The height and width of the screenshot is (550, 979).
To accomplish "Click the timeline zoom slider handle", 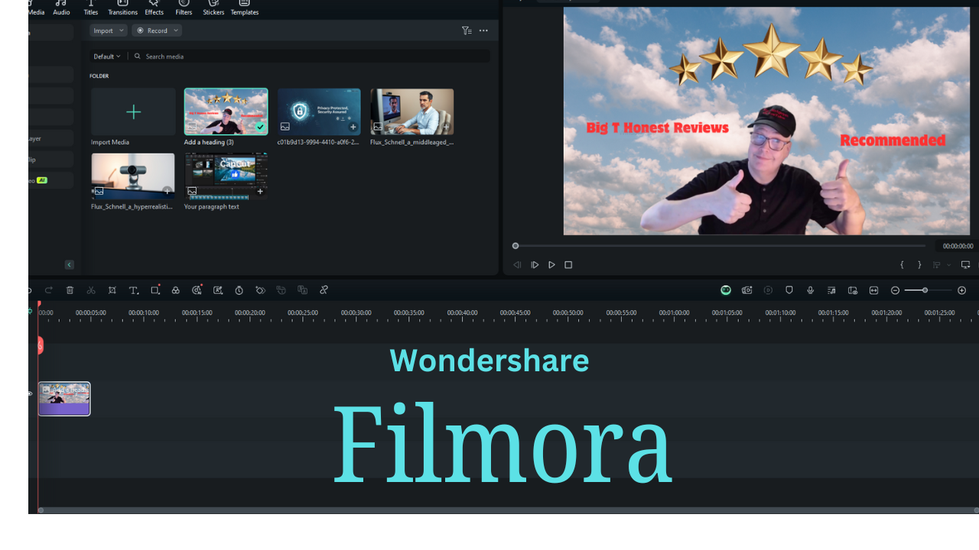I will click(925, 290).
